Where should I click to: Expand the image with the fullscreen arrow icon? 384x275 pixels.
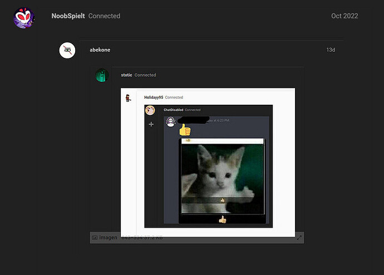pyautogui.click(x=299, y=238)
